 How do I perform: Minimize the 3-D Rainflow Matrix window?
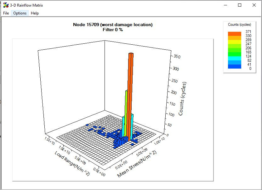pyautogui.click(x=225, y=5)
